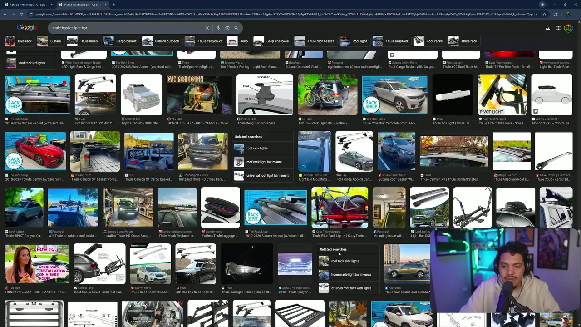The width and height of the screenshot is (581, 327).
Task: Open homemade light bar mounts search
Action: (347, 275)
